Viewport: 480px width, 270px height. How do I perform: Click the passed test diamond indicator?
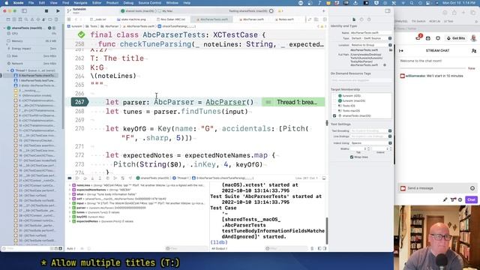[x=82, y=34]
